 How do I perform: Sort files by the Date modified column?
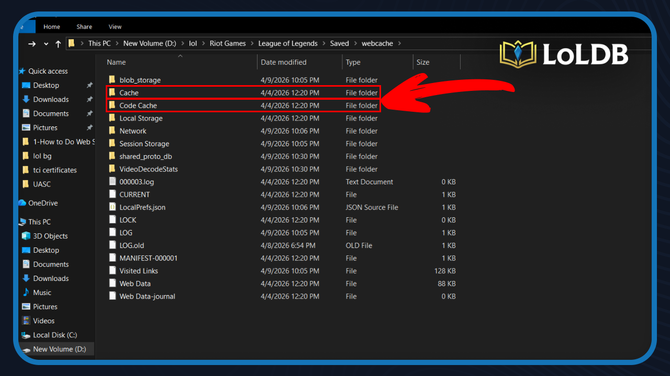[283, 62]
